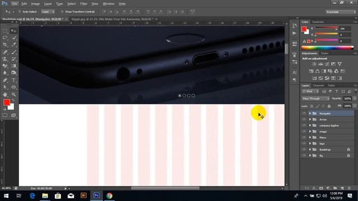Add a Curves adjustment
The width and height of the screenshot is (358, 201).
(327, 64)
